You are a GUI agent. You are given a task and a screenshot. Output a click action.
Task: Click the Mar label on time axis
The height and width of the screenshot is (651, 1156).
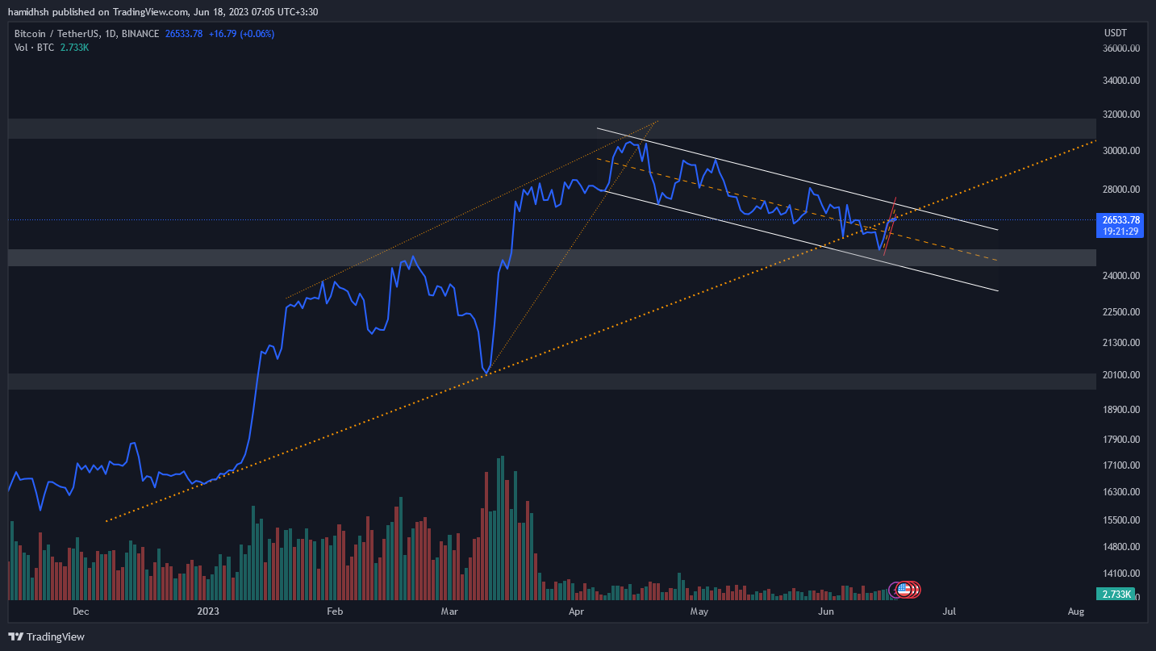point(449,612)
